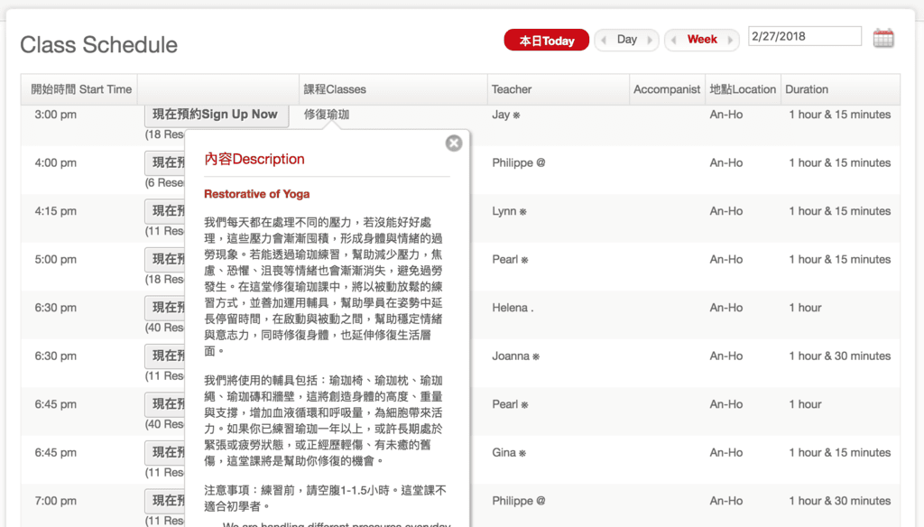Sign up for the 3:00 pm class
The image size is (924, 527).
pyautogui.click(x=216, y=115)
